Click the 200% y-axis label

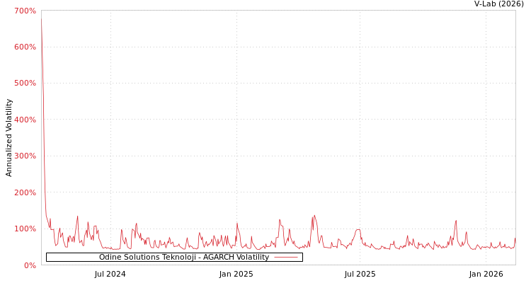coord(25,192)
